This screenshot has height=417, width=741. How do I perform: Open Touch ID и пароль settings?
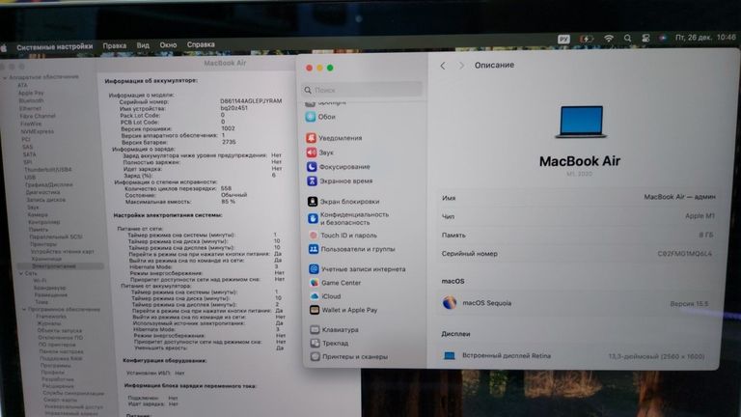pyautogui.click(x=343, y=235)
